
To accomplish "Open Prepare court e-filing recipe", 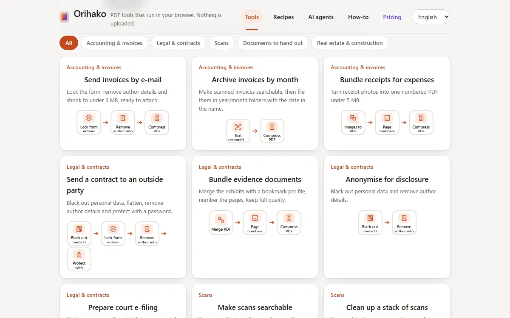I will 123,307.
